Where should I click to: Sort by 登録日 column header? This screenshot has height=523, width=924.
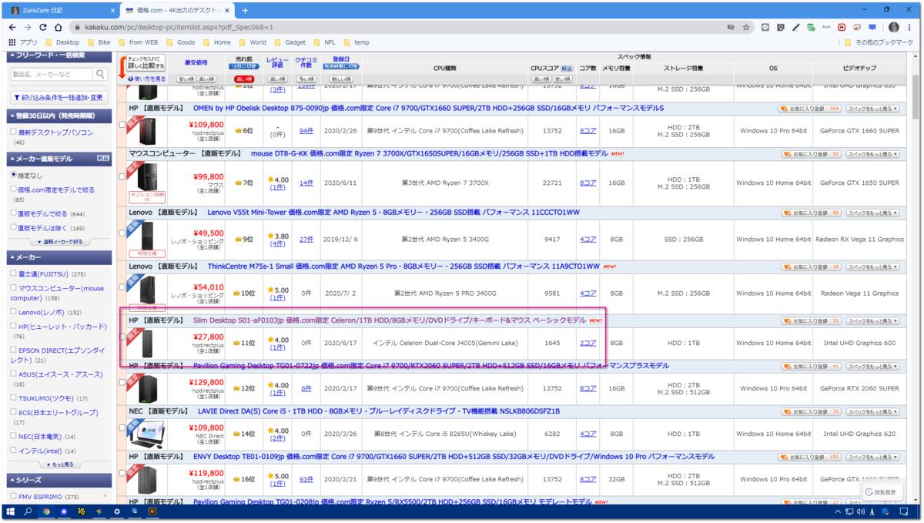341,59
